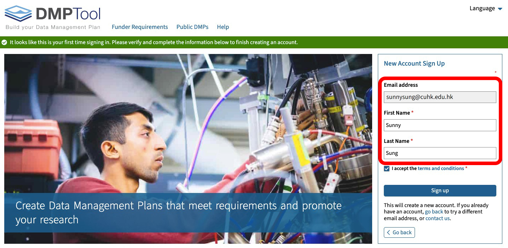Image resolution: width=508 pixels, height=248 pixels.
Task: Toggle the accept terms checkbox
Action: pos(387,169)
